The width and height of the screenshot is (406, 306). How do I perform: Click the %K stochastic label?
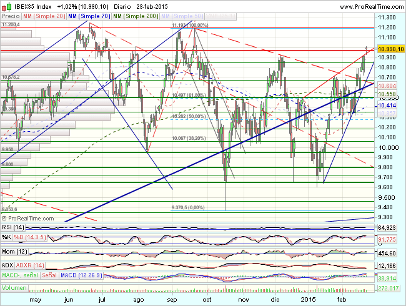click(x=6, y=237)
